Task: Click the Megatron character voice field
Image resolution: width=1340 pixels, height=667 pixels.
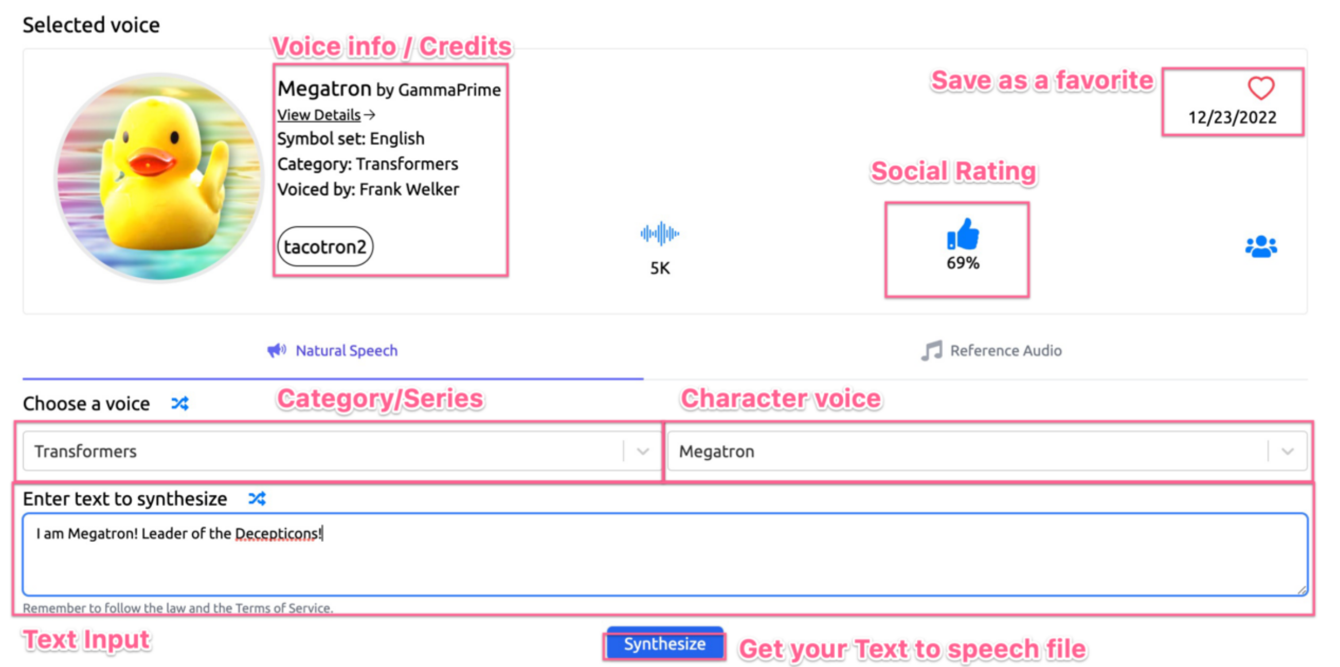Action: pos(965,452)
